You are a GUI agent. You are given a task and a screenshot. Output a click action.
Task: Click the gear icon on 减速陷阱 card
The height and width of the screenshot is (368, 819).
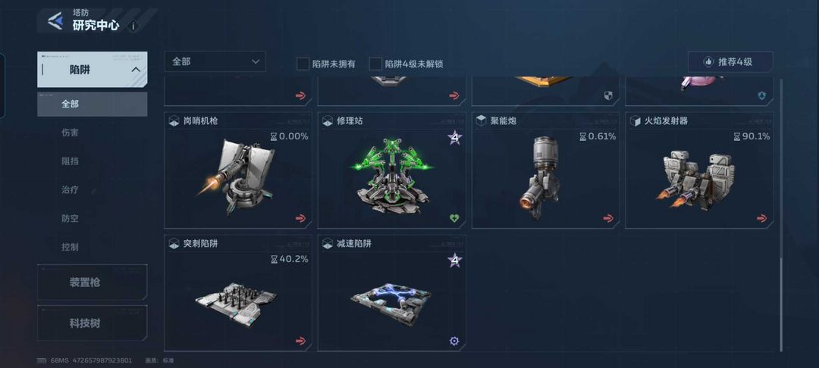[x=454, y=341]
